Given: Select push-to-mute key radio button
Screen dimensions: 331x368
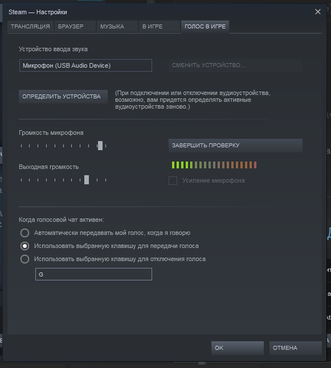Looking at the screenshot, I should (24, 259).
